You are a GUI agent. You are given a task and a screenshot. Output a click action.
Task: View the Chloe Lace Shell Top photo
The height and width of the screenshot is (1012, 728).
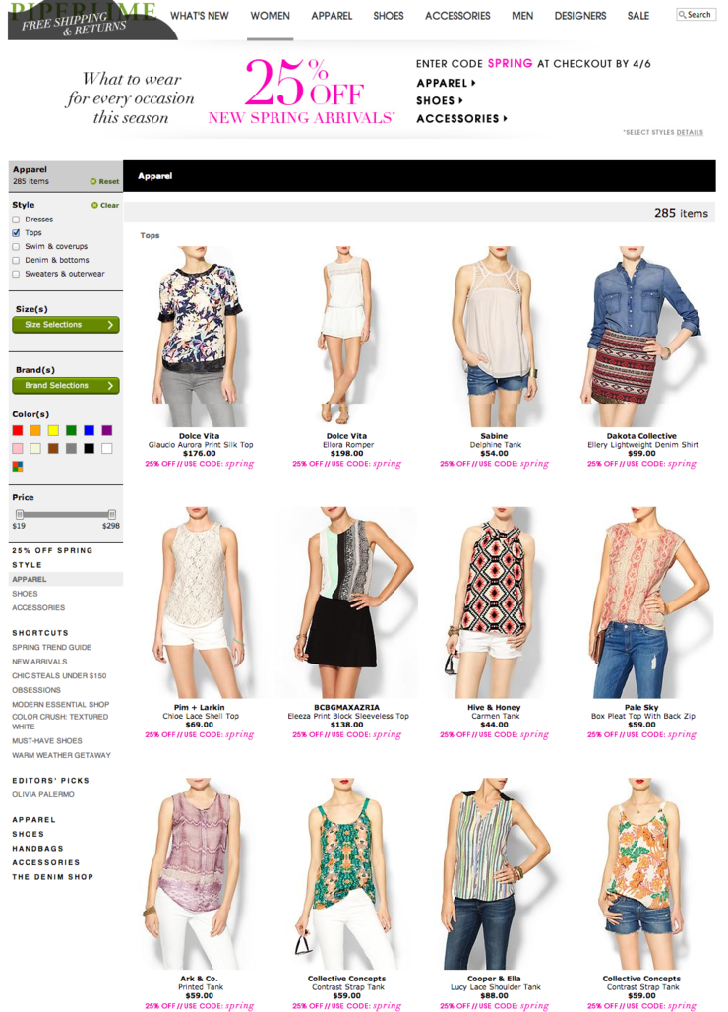click(x=200, y=602)
